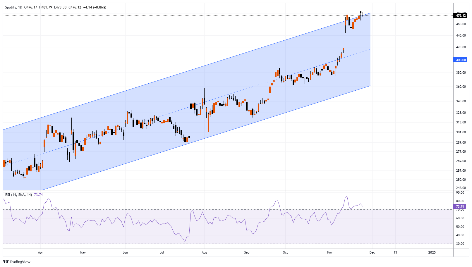Click the 301.00 price axis label
This screenshot has width=472, height=267.
pyautogui.click(x=461, y=132)
